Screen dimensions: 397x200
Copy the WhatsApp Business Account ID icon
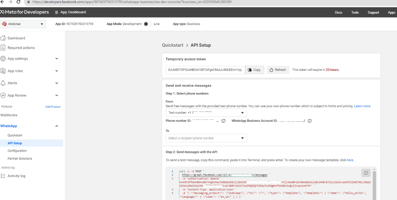310,121
